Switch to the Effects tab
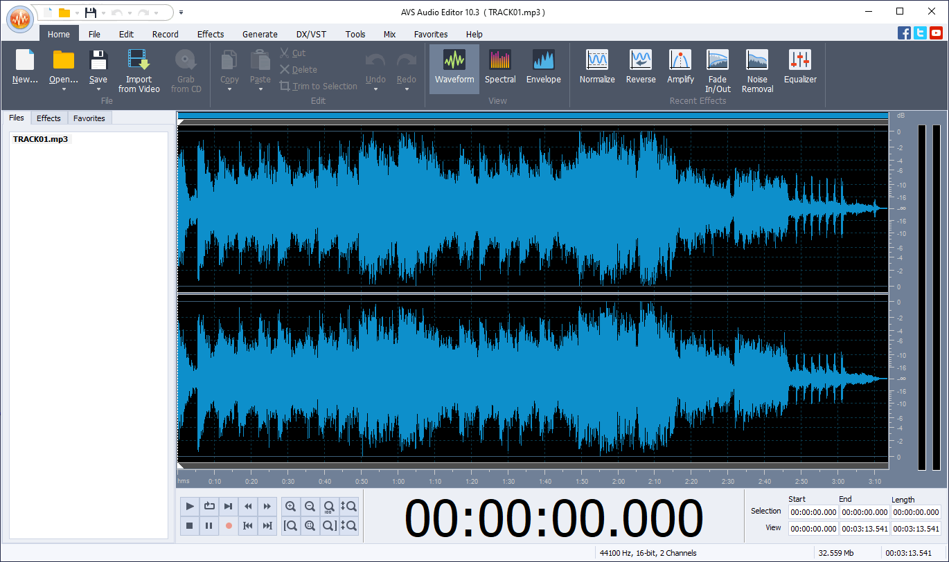 pos(48,118)
